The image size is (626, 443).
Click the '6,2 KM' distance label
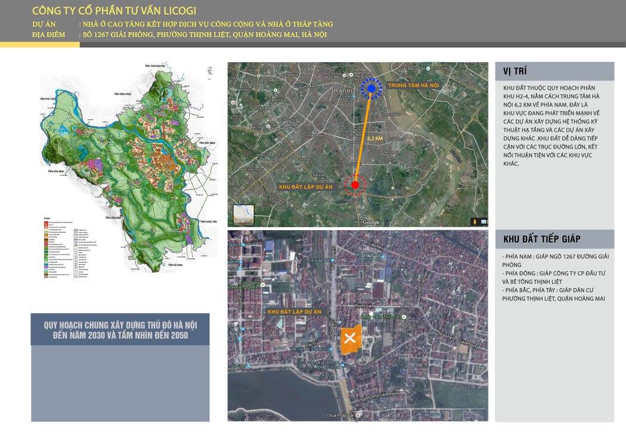point(375,138)
